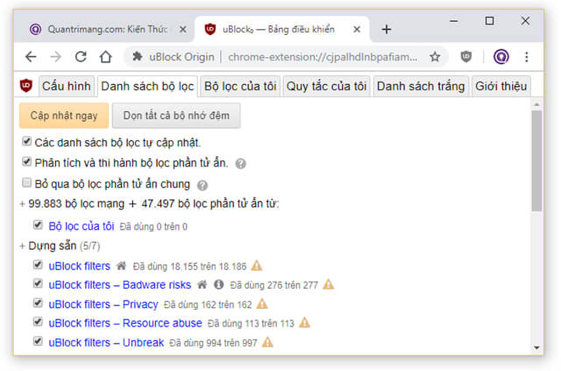Click warning triangle on Unbreak row

coord(267,342)
